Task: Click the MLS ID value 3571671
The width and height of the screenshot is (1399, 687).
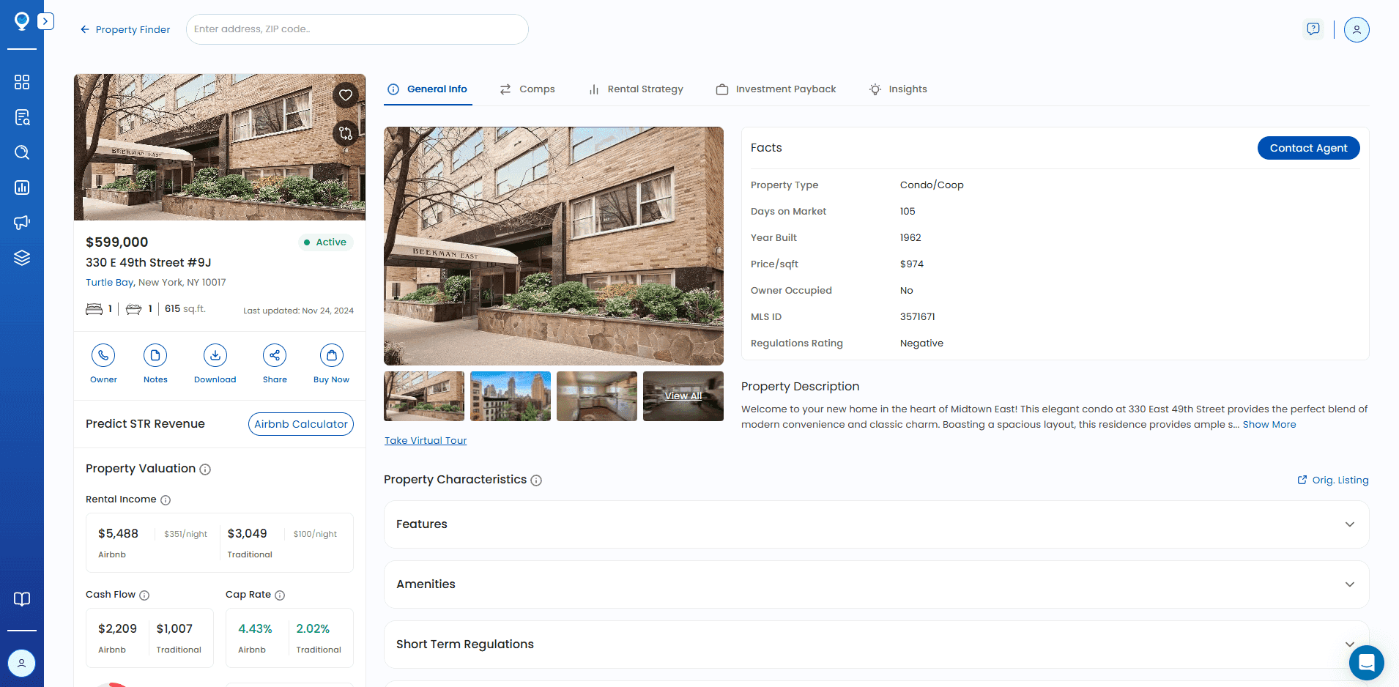Action: point(918,317)
